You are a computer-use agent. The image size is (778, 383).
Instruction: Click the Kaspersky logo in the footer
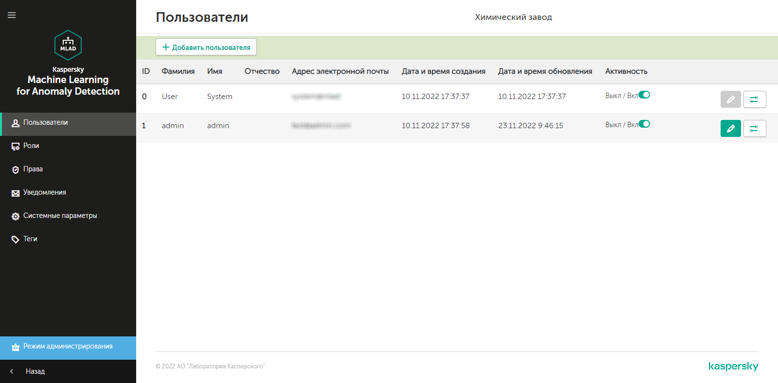(x=733, y=366)
